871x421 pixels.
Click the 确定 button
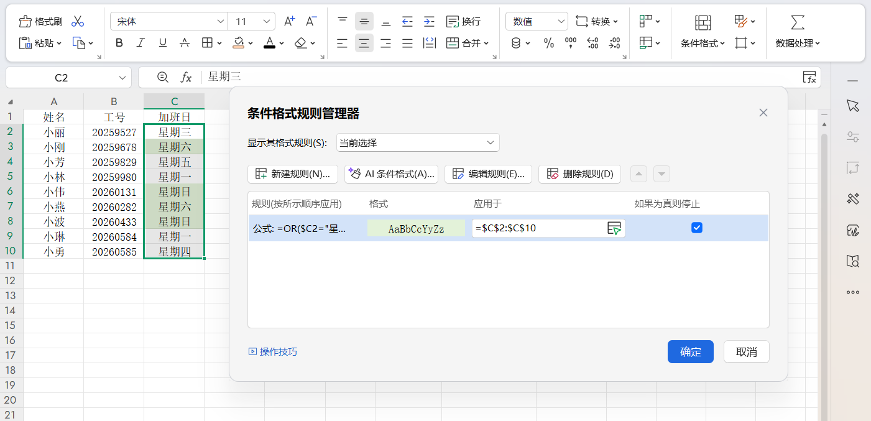tap(690, 351)
